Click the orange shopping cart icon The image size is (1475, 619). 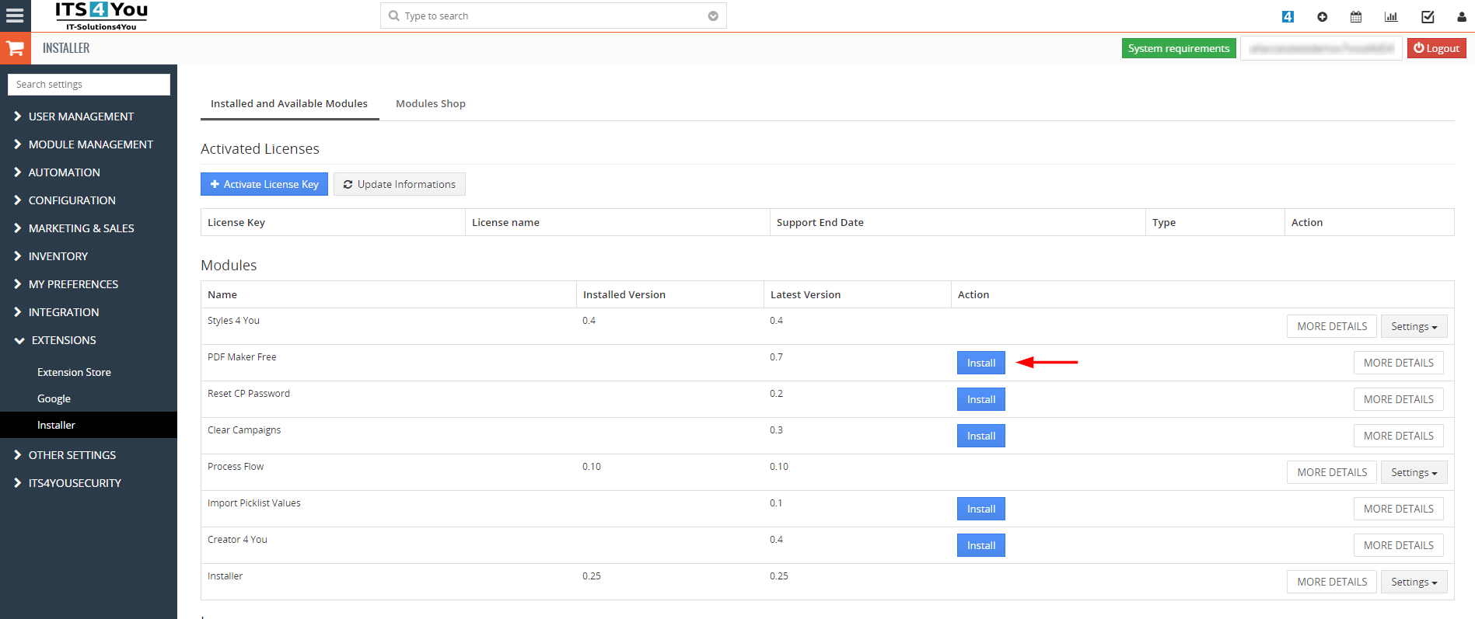tap(15, 48)
